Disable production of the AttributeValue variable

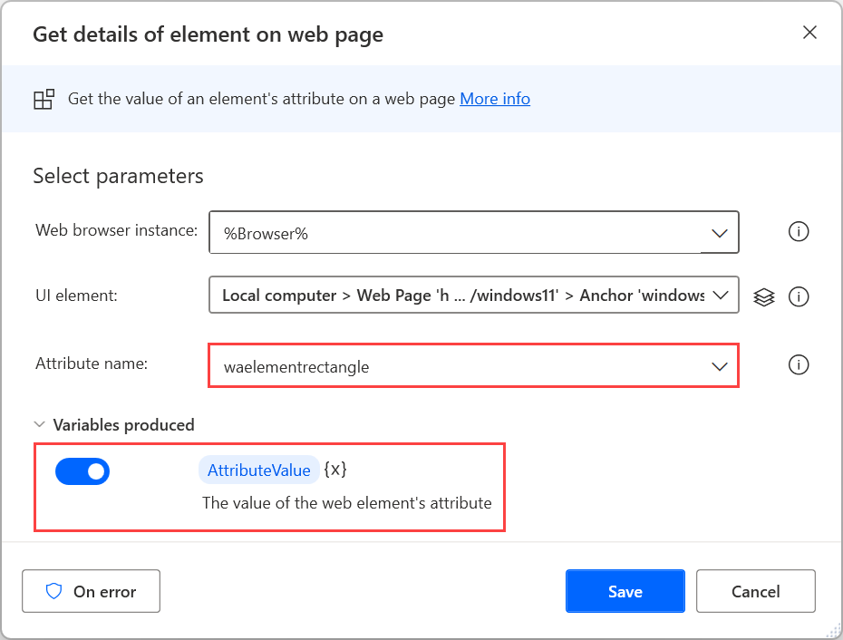82,470
